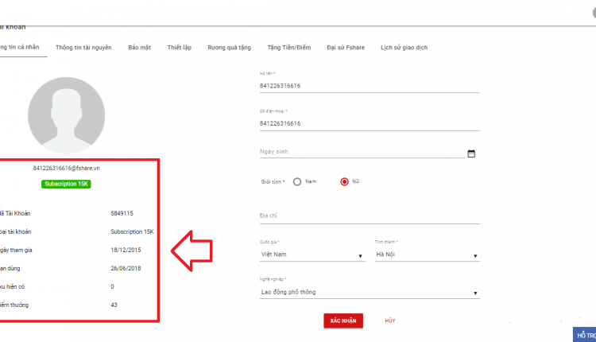Open the Thiết lập tab
The width and height of the screenshot is (596, 342).
click(x=180, y=48)
